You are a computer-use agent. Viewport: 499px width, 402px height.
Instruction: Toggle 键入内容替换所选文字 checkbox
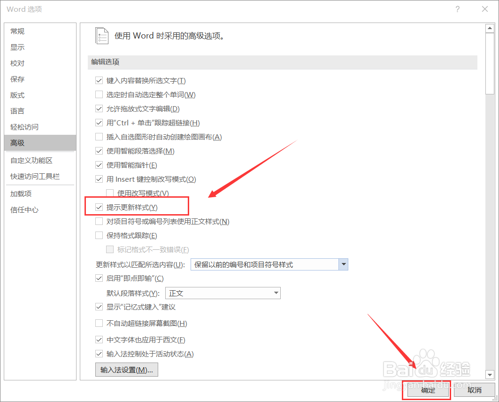(99, 80)
